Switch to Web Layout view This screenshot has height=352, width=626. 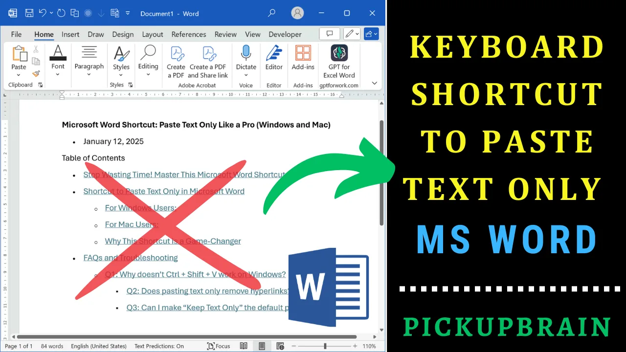pyautogui.click(x=280, y=346)
